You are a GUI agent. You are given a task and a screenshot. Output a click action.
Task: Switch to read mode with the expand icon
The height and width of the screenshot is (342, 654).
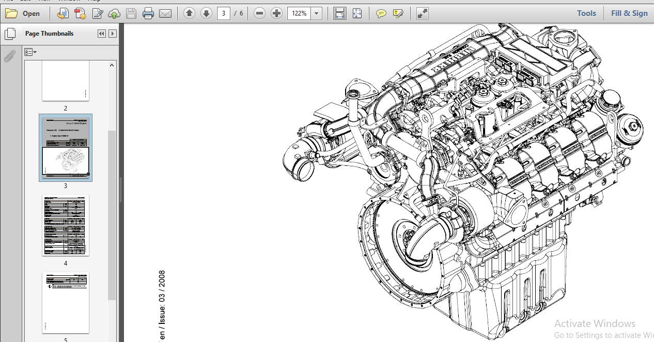pyautogui.click(x=423, y=13)
